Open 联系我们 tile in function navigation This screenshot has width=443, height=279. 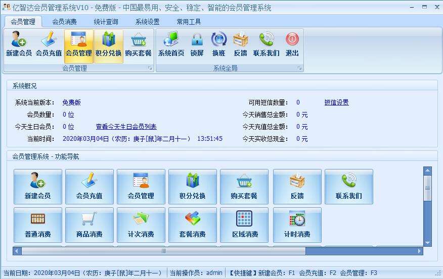tap(349, 187)
